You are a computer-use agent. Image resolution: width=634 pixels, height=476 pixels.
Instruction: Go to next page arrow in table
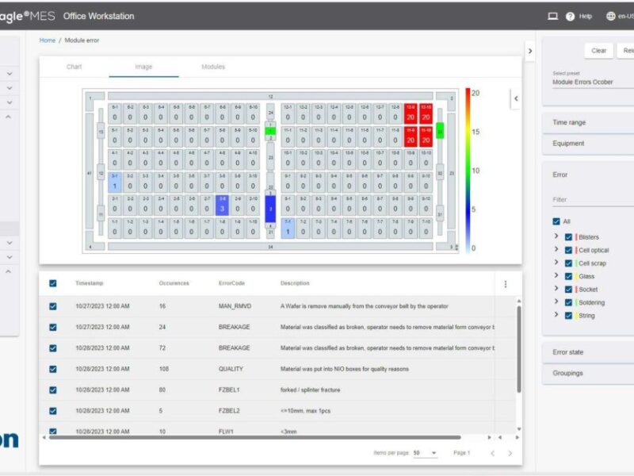[x=510, y=453]
